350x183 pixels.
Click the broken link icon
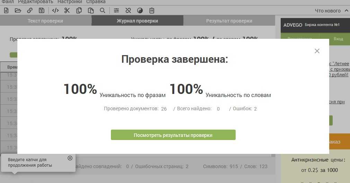[x=128, y=10]
